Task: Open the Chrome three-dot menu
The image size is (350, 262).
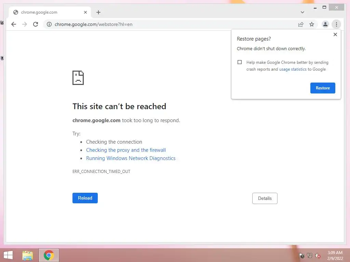Action: coord(336,24)
